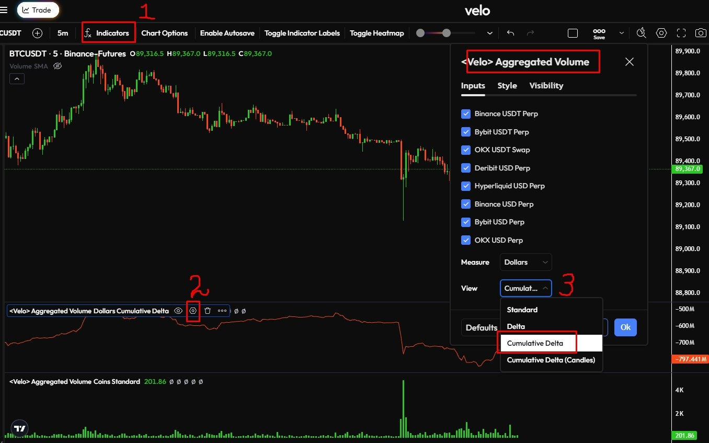Screen dimensions: 709x443
Task: Click Enable Autosave
Action: coord(227,33)
